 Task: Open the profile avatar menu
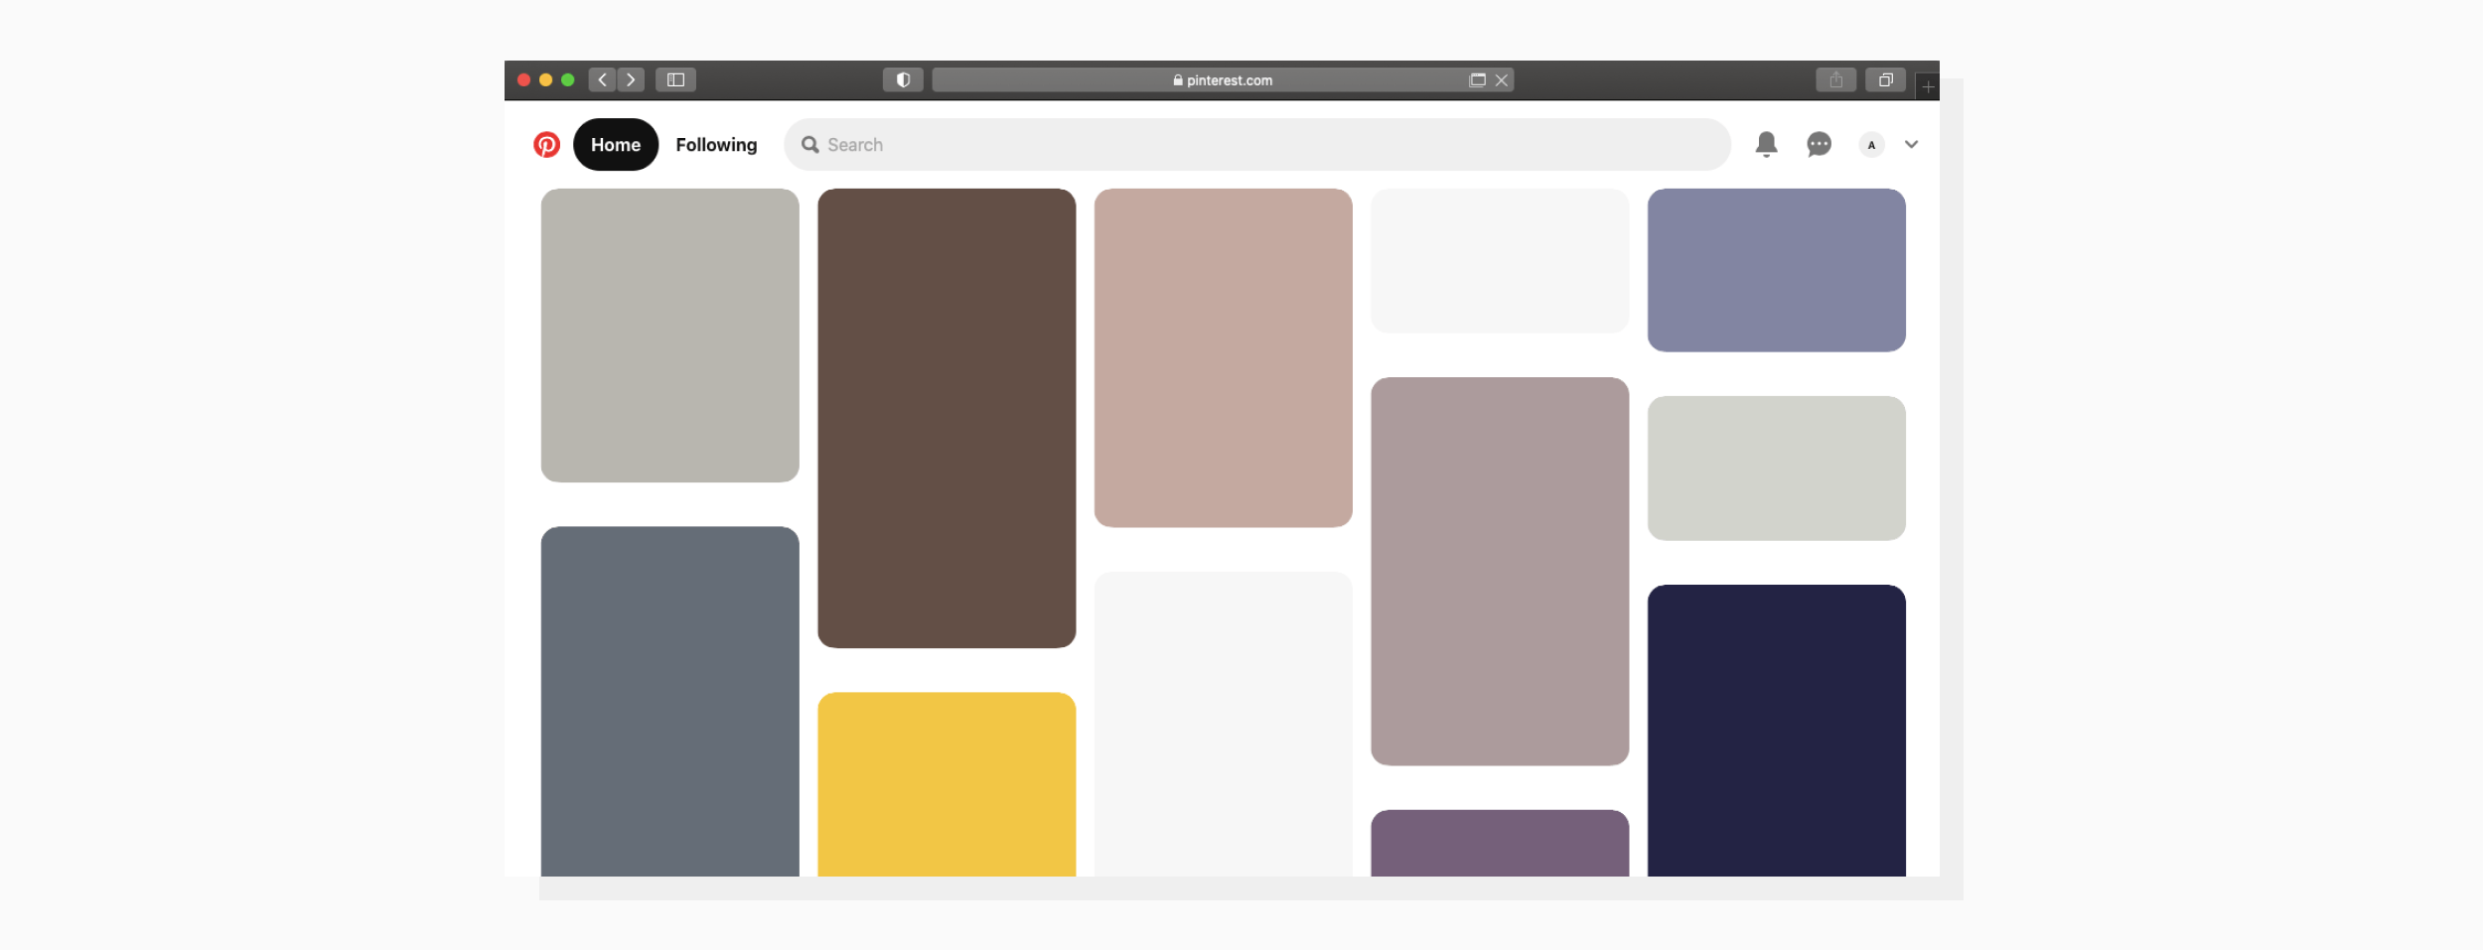pos(1871,145)
